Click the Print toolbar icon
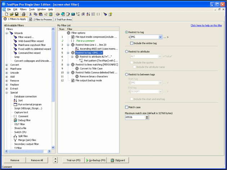This screenshot has width=227, height=170. click(x=24, y=14)
